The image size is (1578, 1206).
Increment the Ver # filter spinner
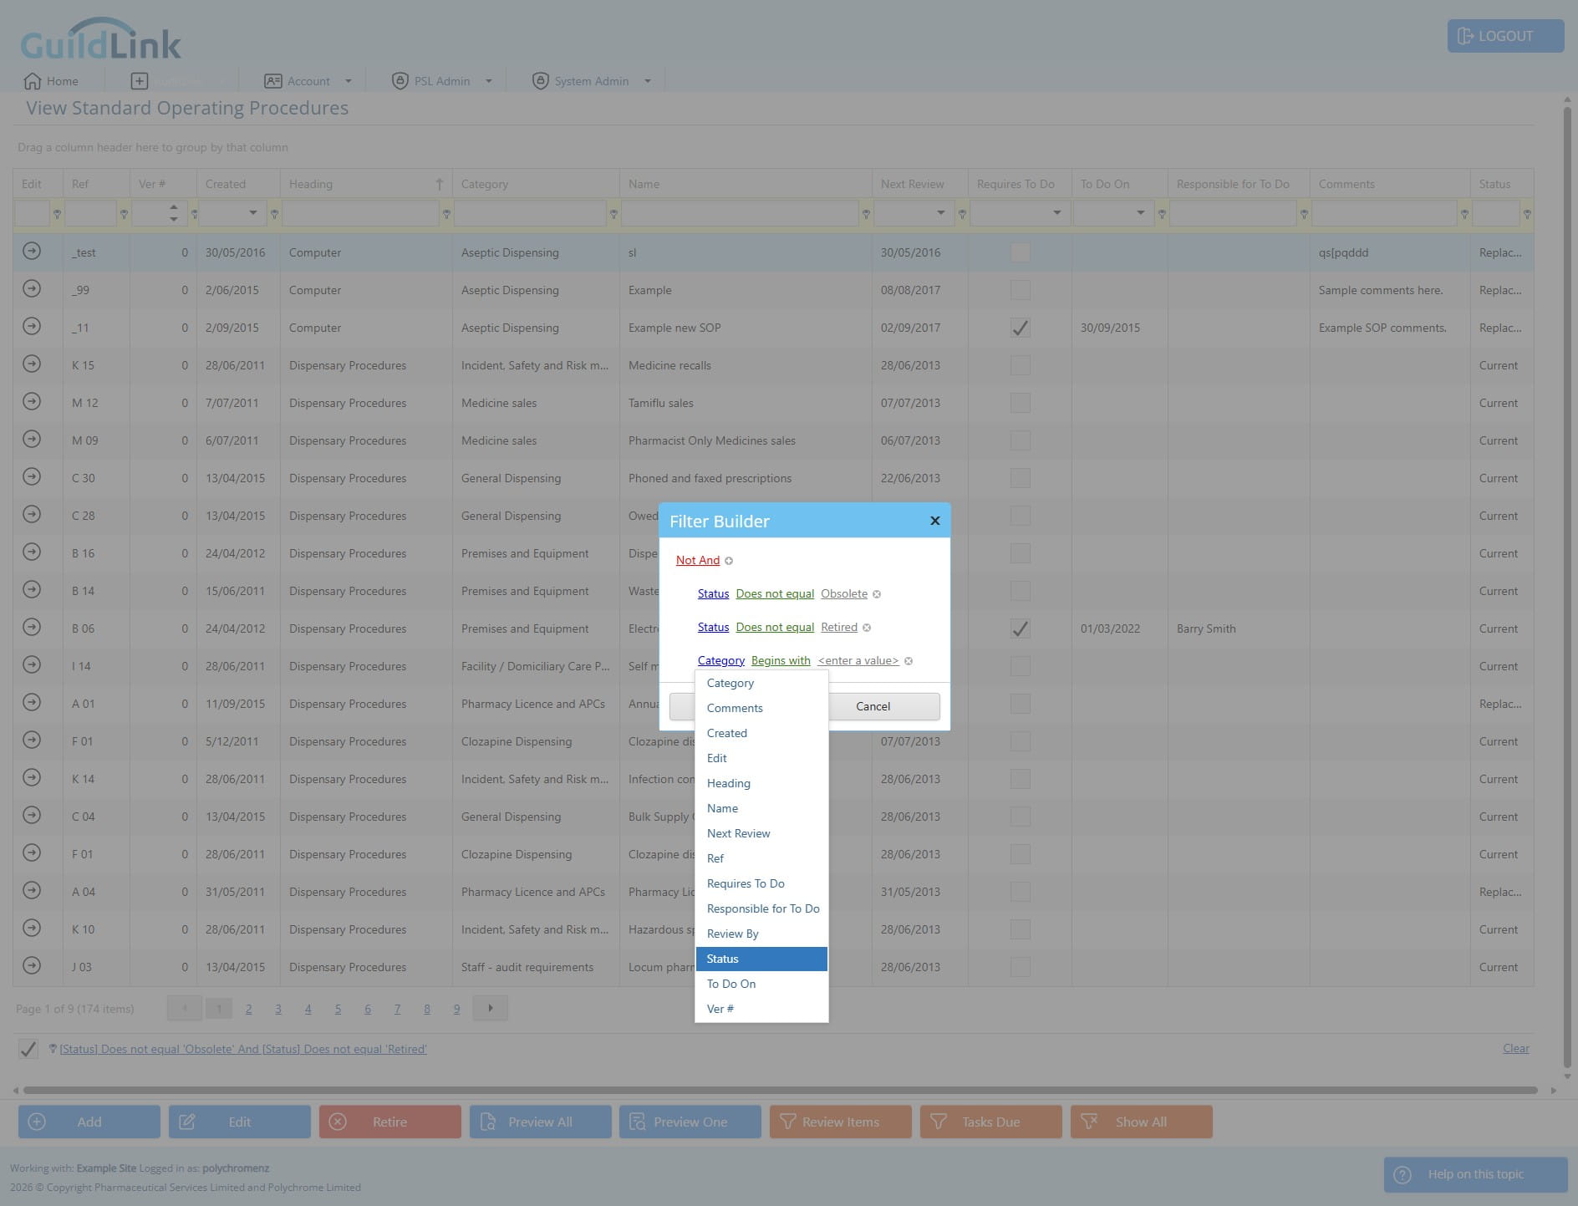(x=173, y=207)
